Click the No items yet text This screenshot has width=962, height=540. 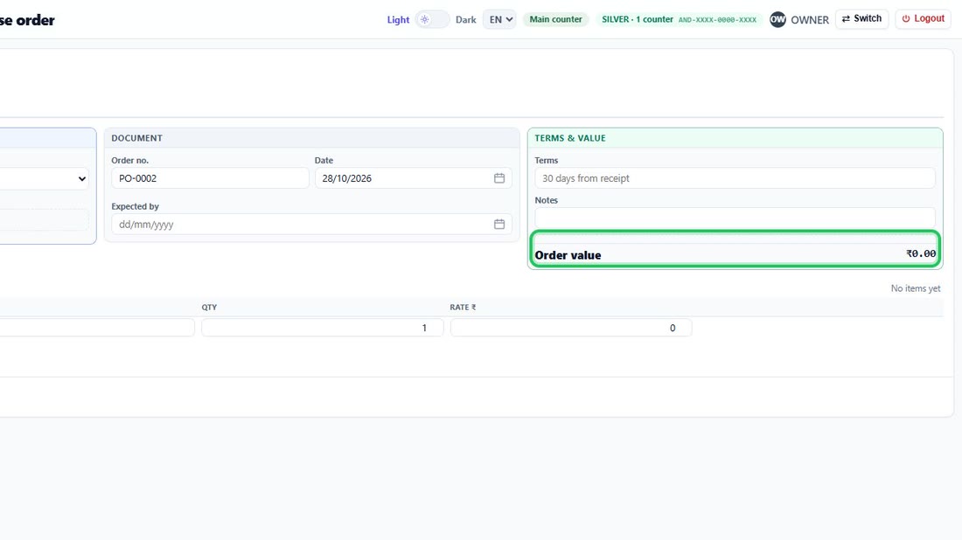click(916, 288)
